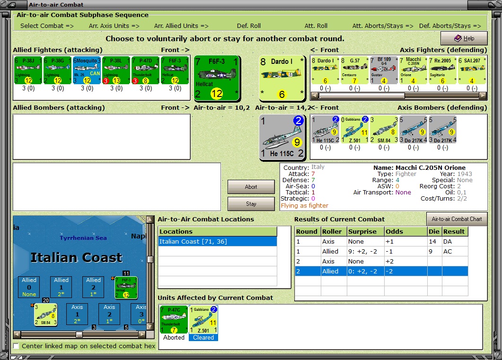
Task: Click the Locations column header
Action: pyautogui.click(x=218, y=232)
